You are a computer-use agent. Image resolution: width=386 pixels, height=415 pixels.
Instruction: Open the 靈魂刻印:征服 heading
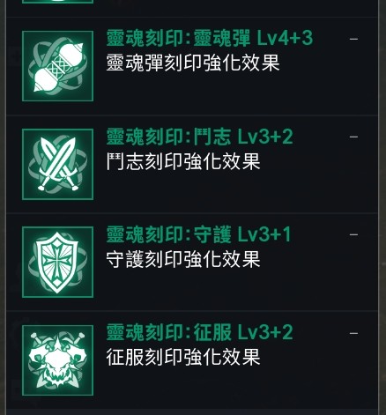(168, 332)
